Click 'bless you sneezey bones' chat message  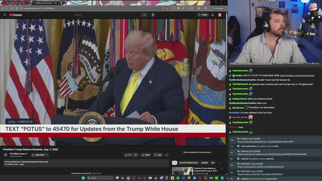pos(260,99)
